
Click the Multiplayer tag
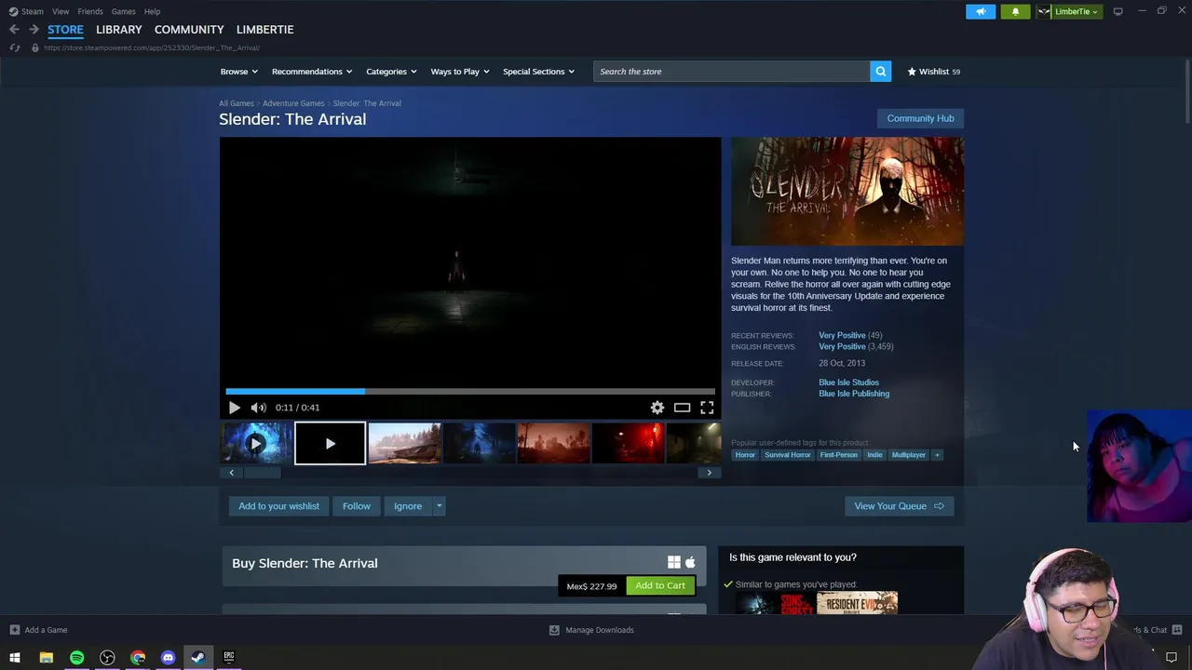tap(908, 455)
